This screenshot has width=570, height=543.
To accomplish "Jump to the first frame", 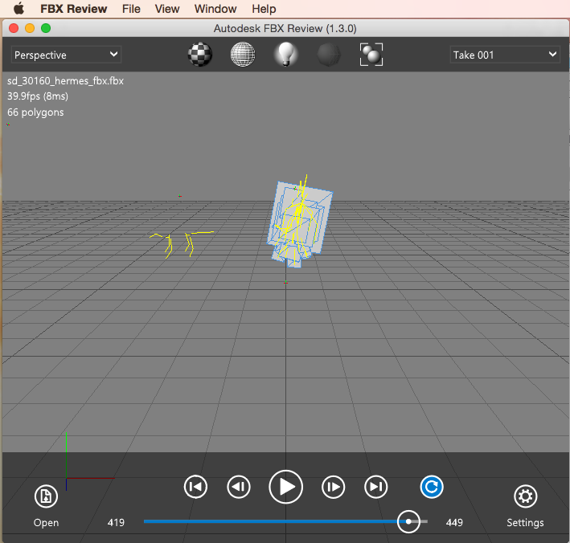I will [x=195, y=487].
